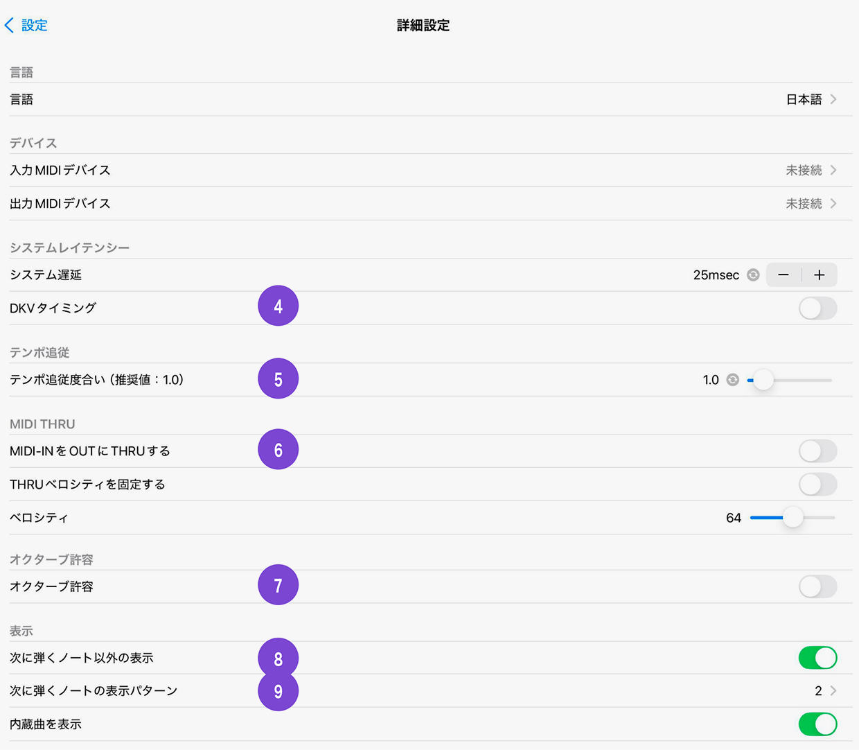
Task: Reset テンポ追従度合い using its reset icon
Action: click(x=732, y=380)
